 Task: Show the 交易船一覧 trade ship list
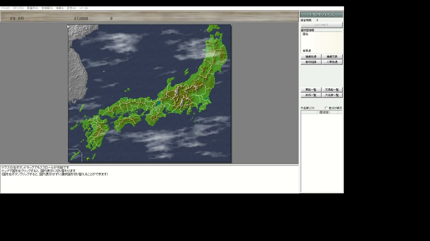(x=332, y=90)
